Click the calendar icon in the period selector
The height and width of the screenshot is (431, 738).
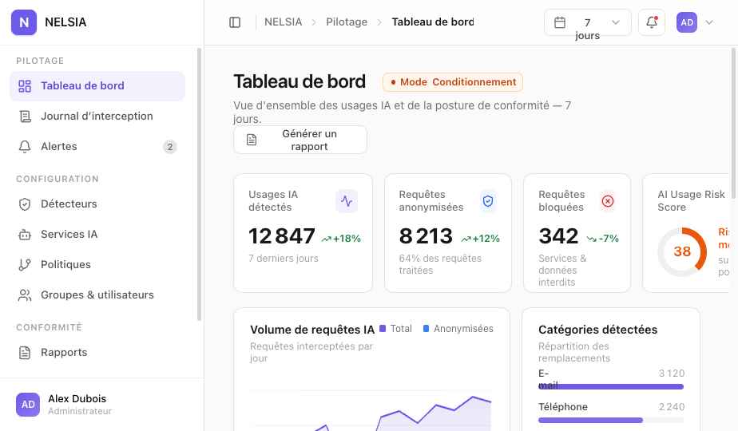pos(560,22)
